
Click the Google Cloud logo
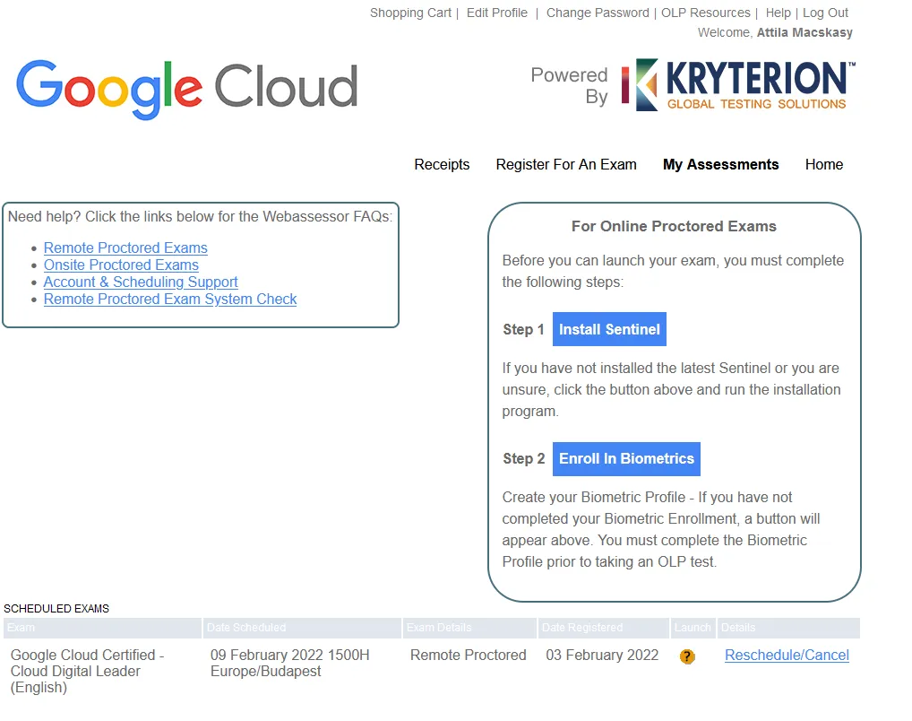(x=186, y=89)
